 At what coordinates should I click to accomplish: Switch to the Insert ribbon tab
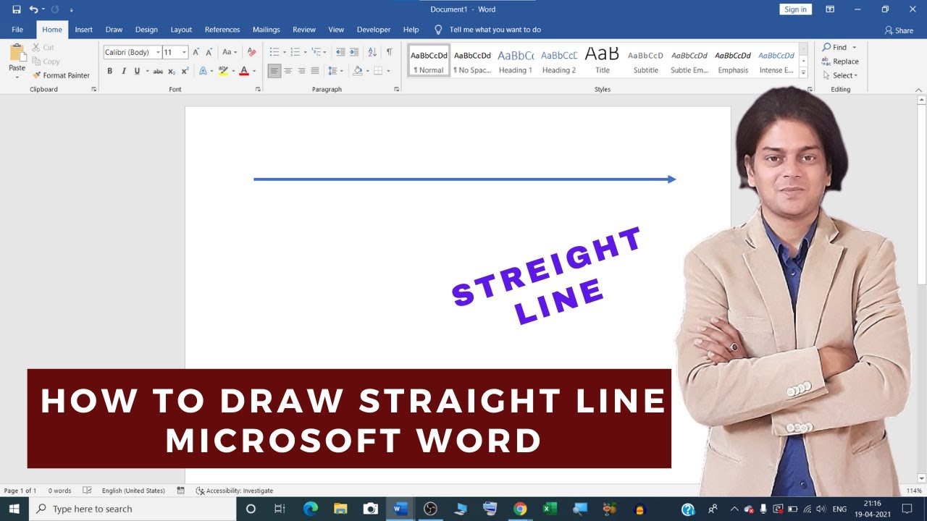[x=83, y=29]
